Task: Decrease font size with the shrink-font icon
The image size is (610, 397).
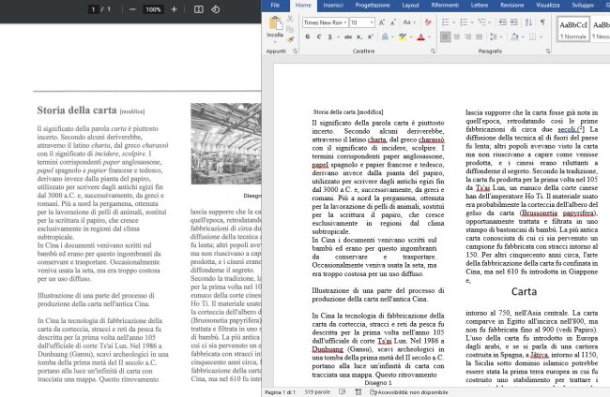Action: tap(393, 22)
